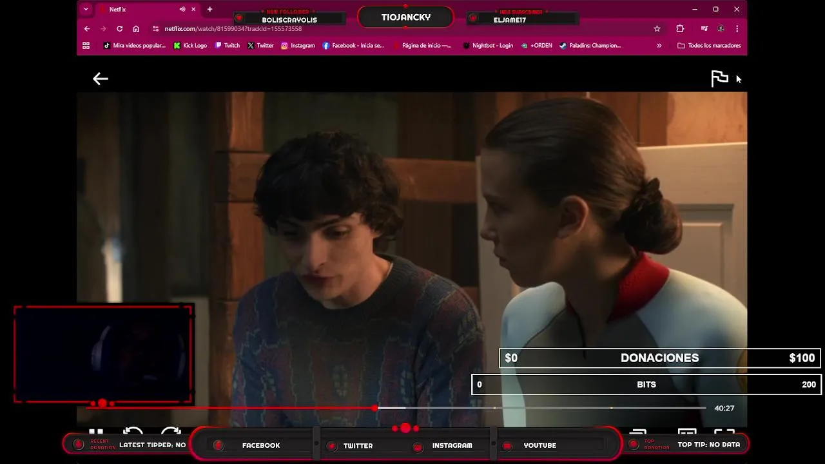Viewport: 825px width, 464px height.
Task: Click the red playback scrubber knob
Action: pos(375,408)
